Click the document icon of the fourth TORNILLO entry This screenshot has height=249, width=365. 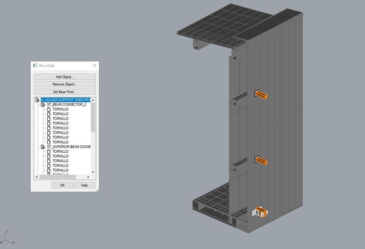(x=48, y=123)
